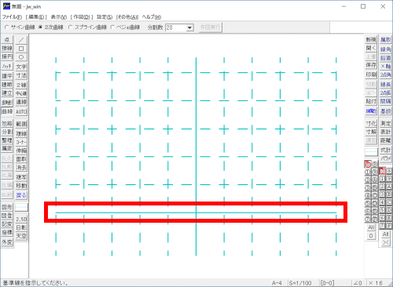Select the 2線 double line tool
Screen dimensions: 393x287
pyautogui.click(x=21, y=85)
